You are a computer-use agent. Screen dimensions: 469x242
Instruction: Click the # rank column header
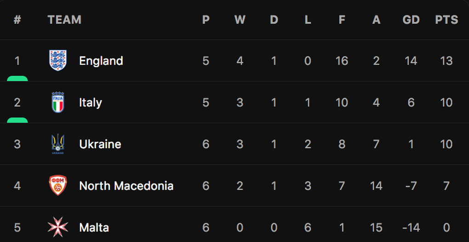tap(17, 20)
